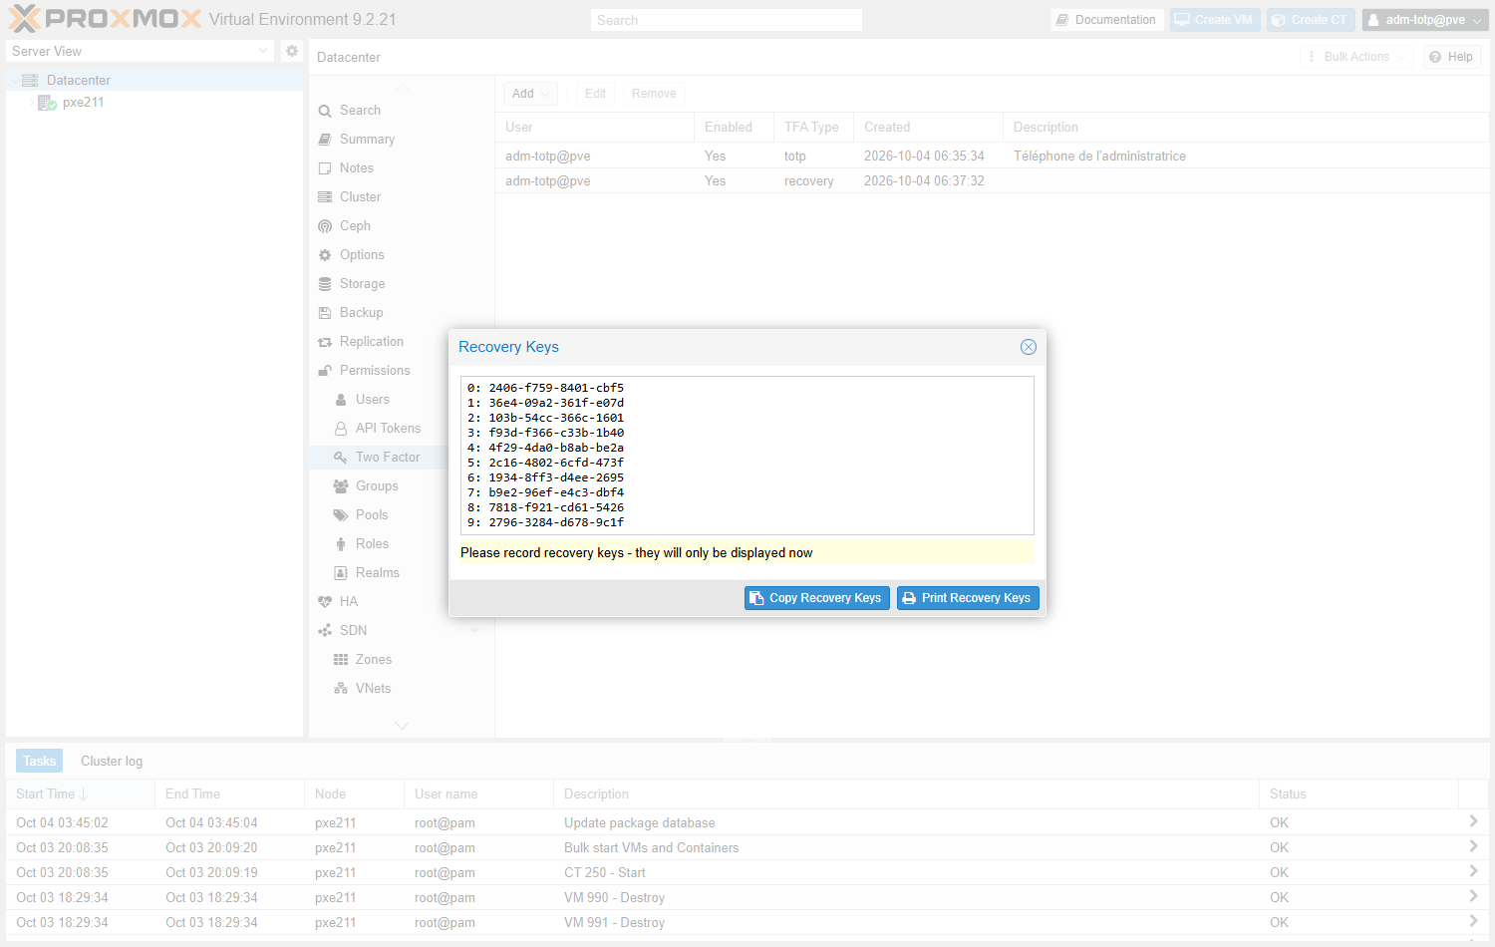This screenshot has height=947, width=1495.
Task: Click the Print Recovery Keys button
Action: click(x=968, y=598)
